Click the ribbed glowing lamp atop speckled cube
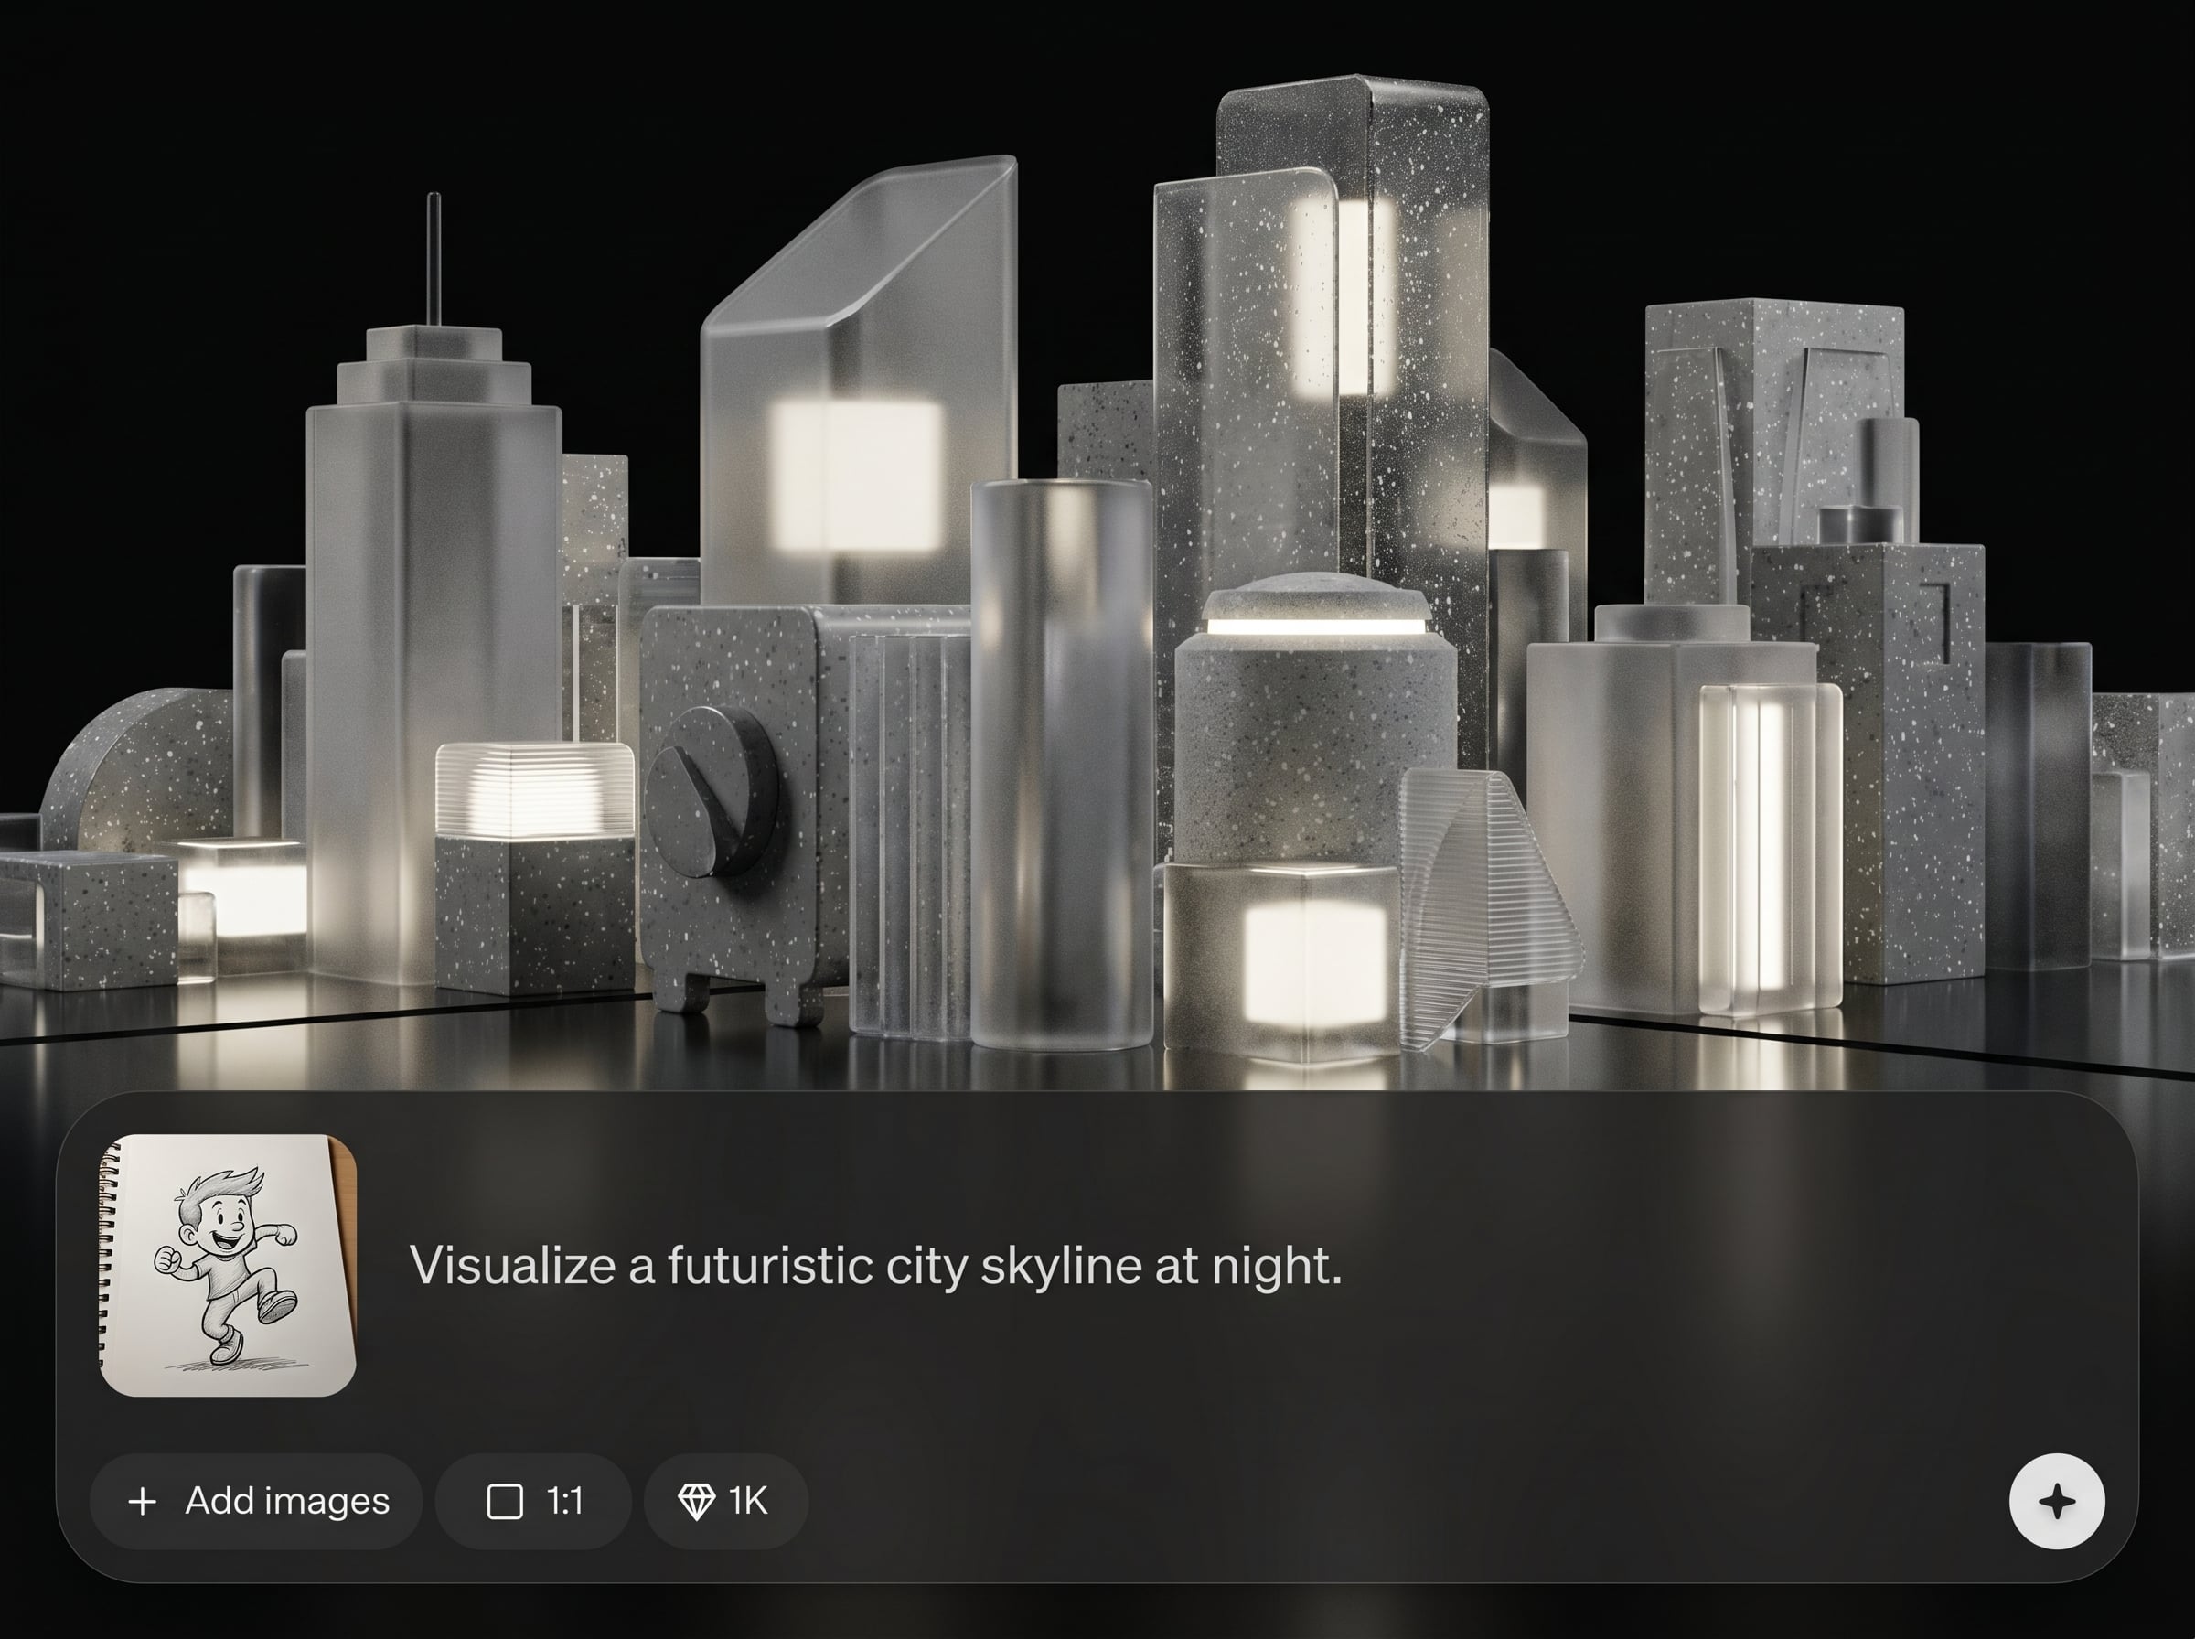The width and height of the screenshot is (2195, 1639). coord(536,788)
